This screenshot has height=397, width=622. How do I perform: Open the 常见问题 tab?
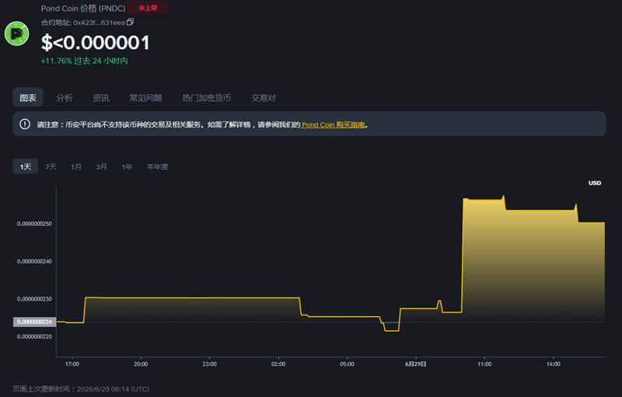pyautogui.click(x=145, y=97)
